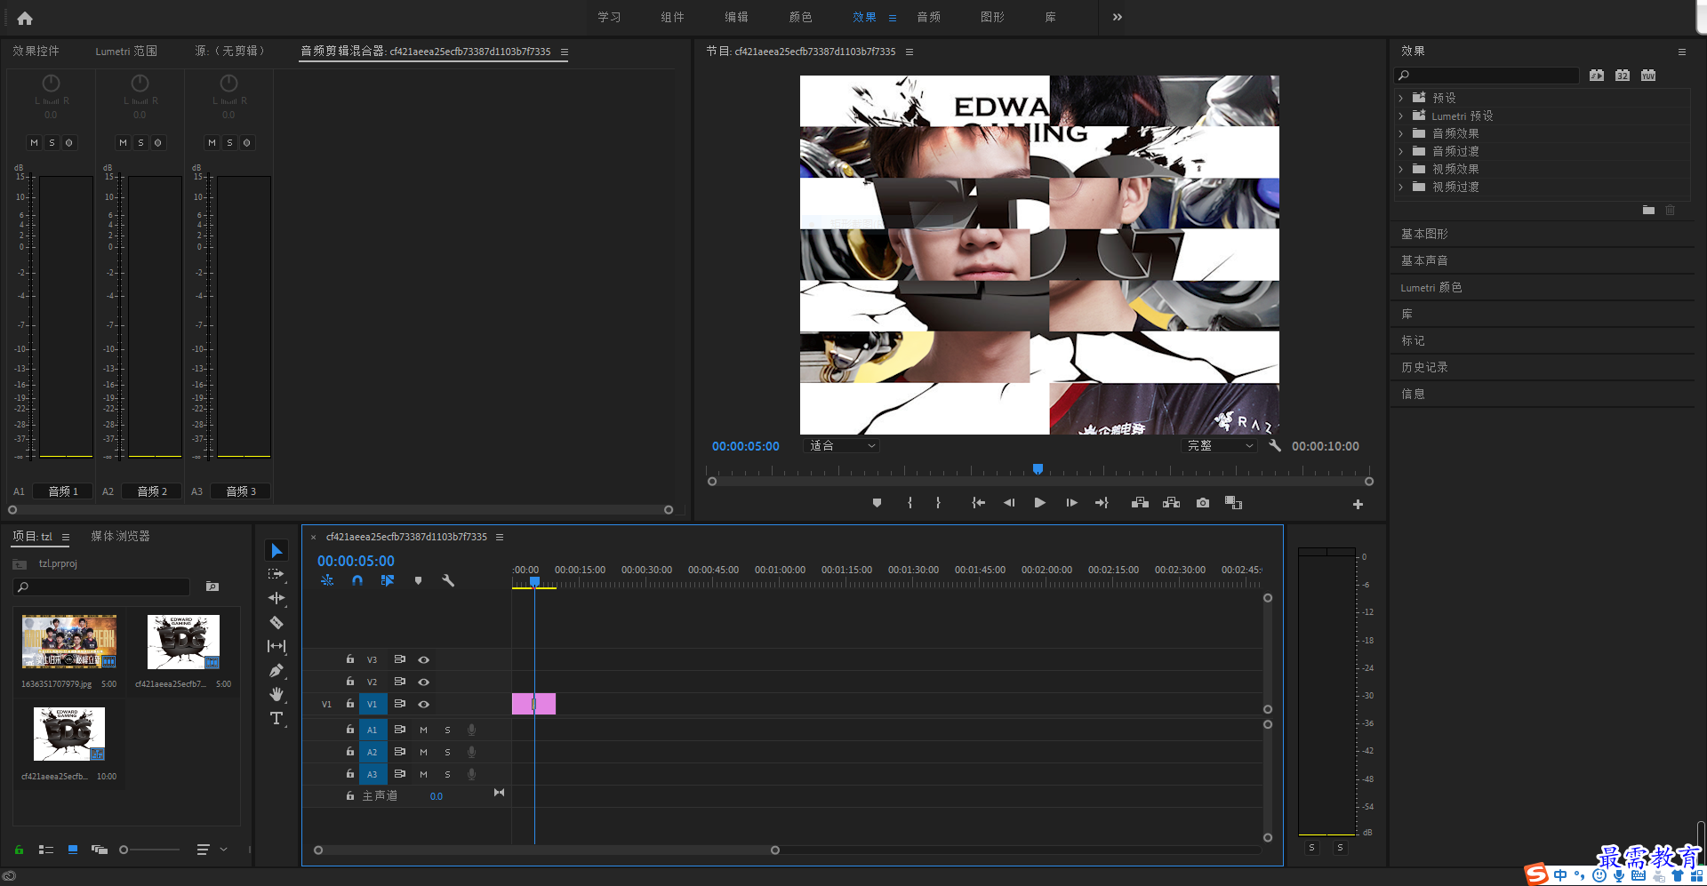Image resolution: width=1707 pixels, height=886 pixels.
Task: Play the program monitor
Action: point(1039,503)
